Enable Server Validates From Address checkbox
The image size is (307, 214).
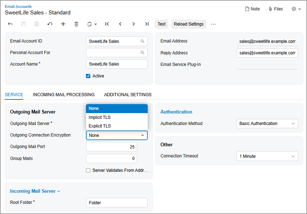tap(88, 170)
